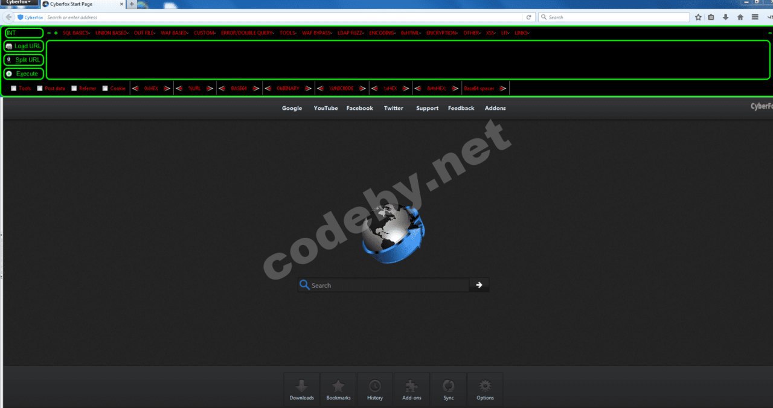The height and width of the screenshot is (408, 773).
Task: Expand the UNION BASED dropdown
Action: pyautogui.click(x=112, y=33)
